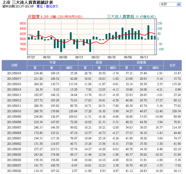Select the 2013/09/11 date cell
The image size is (186, 174).
[x=14, y=106]
